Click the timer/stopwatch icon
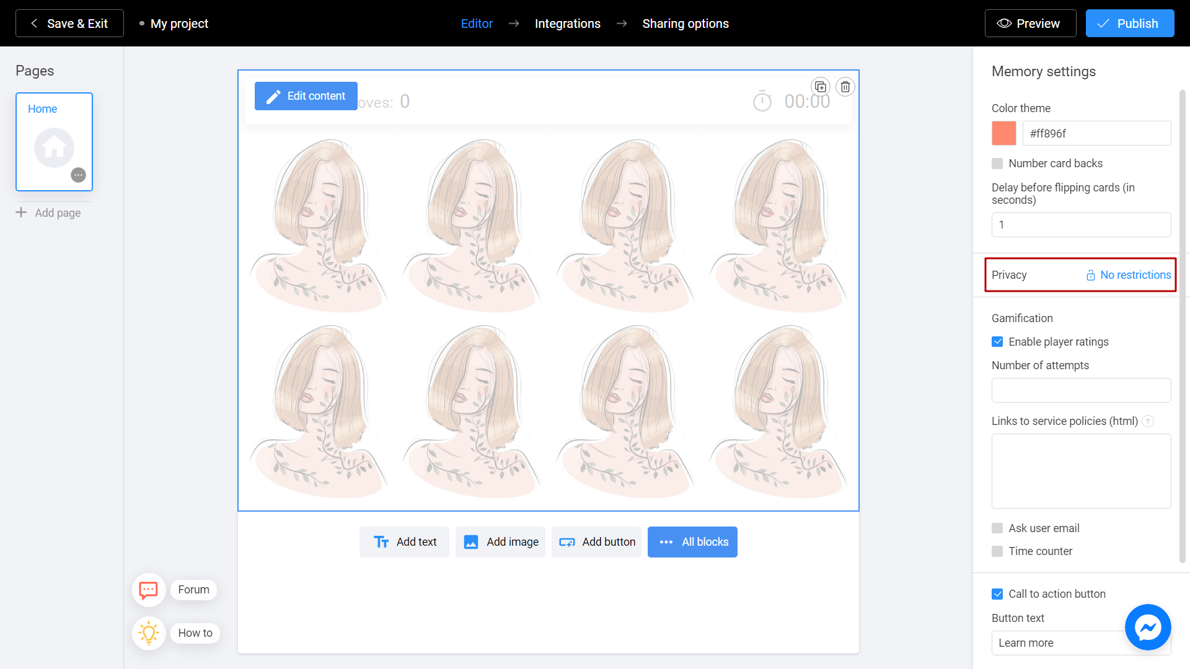The width and height of the screenshot is (1190, 669). coord(762,100)
